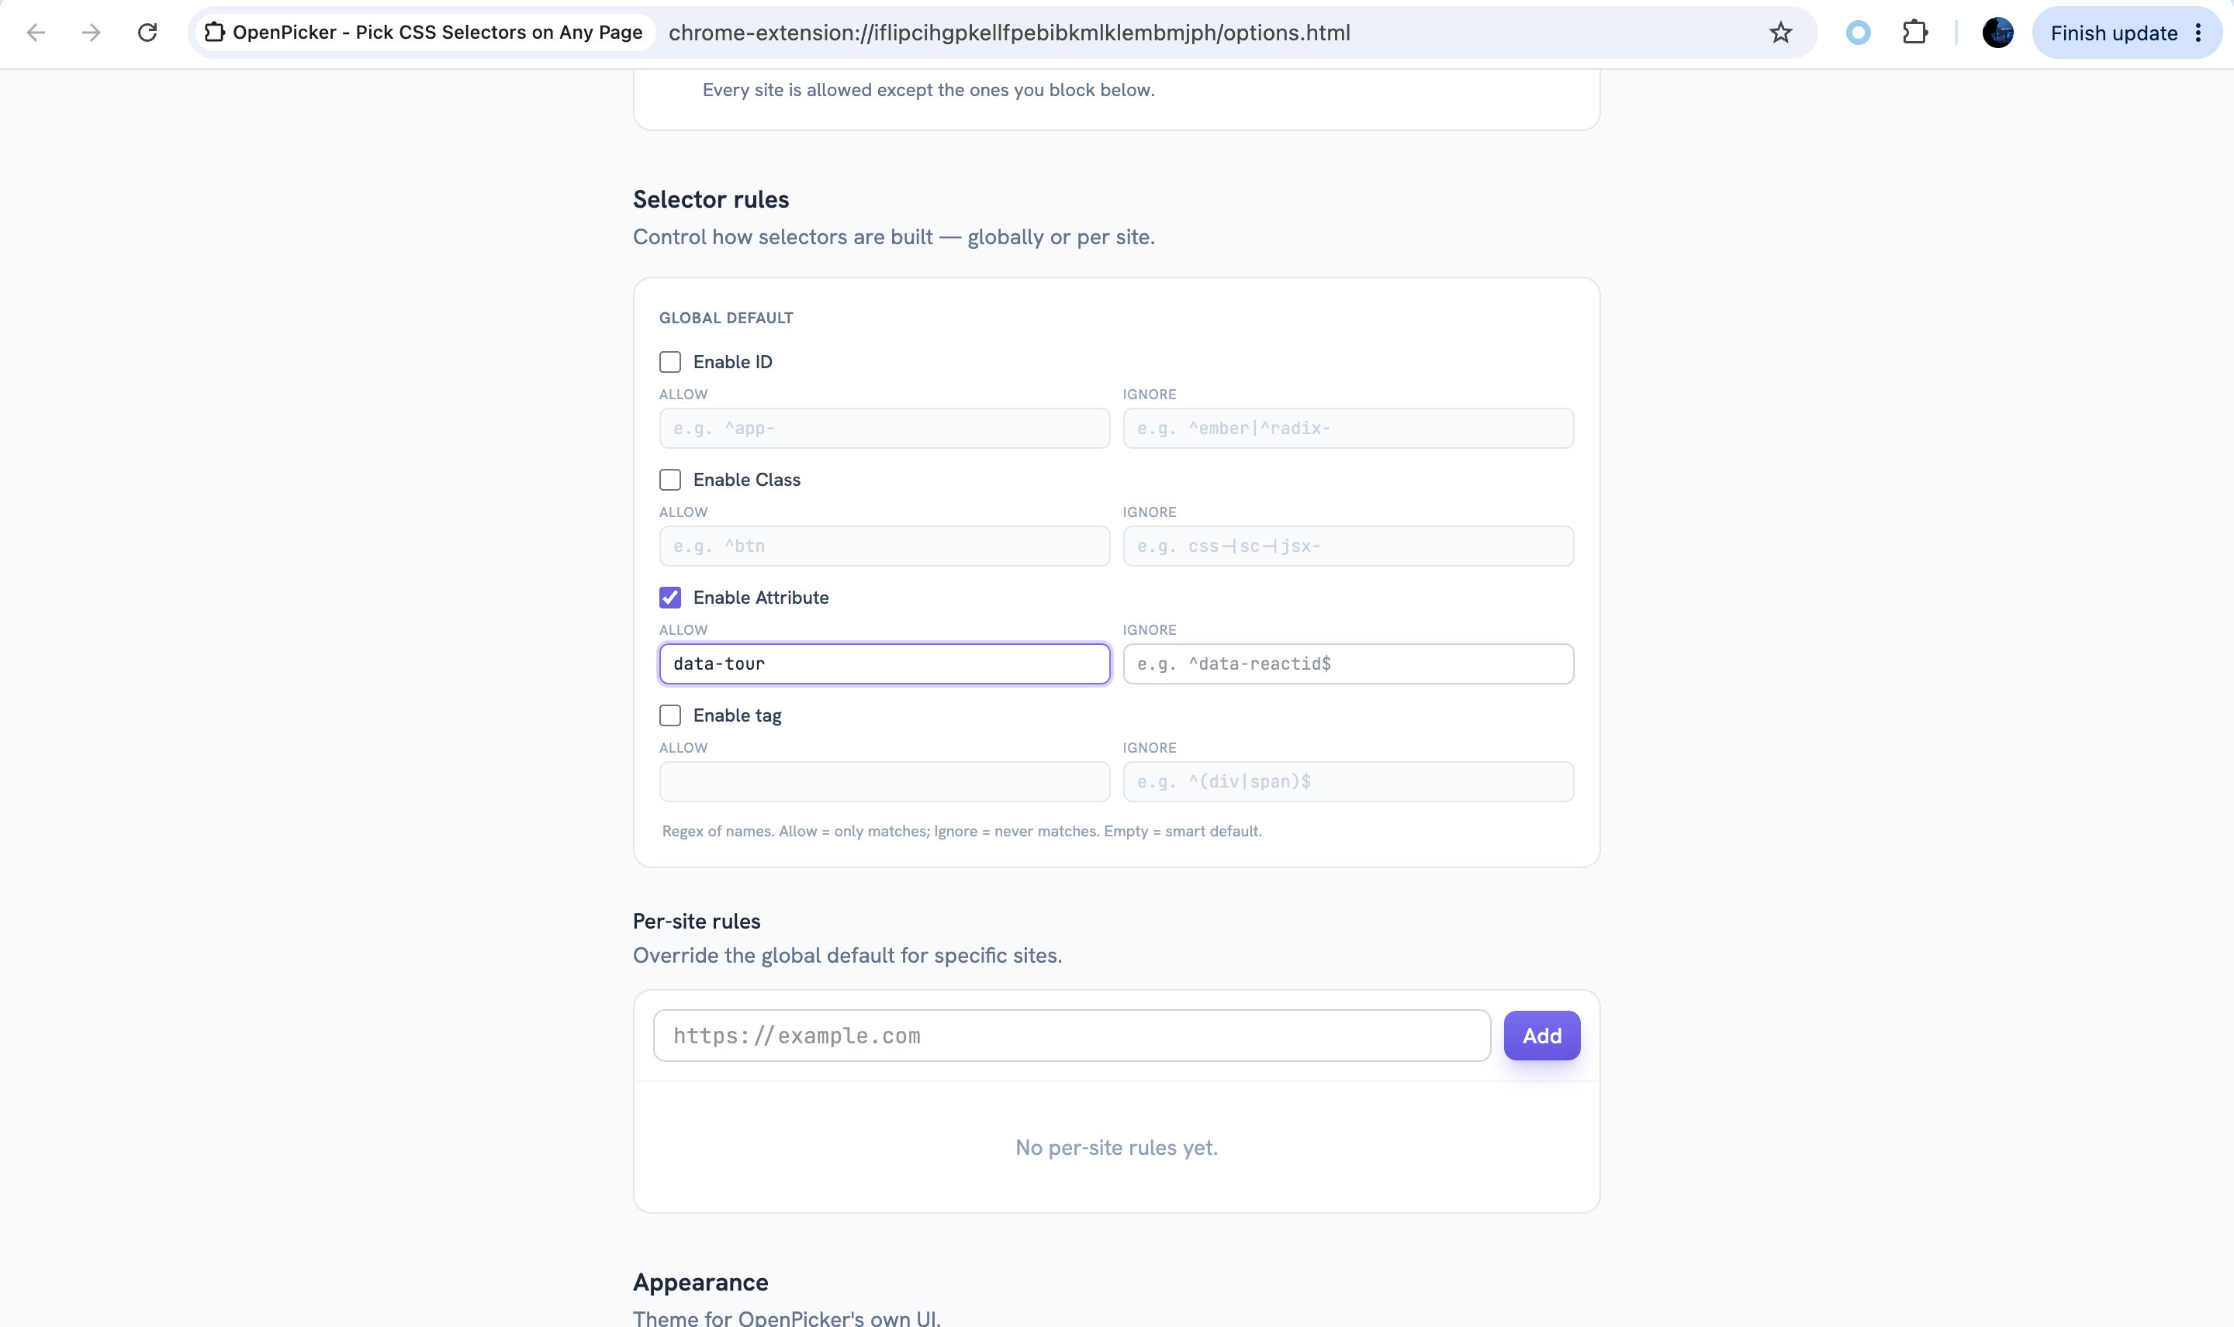Click the Enable ID label text

[x=733, y=362]
